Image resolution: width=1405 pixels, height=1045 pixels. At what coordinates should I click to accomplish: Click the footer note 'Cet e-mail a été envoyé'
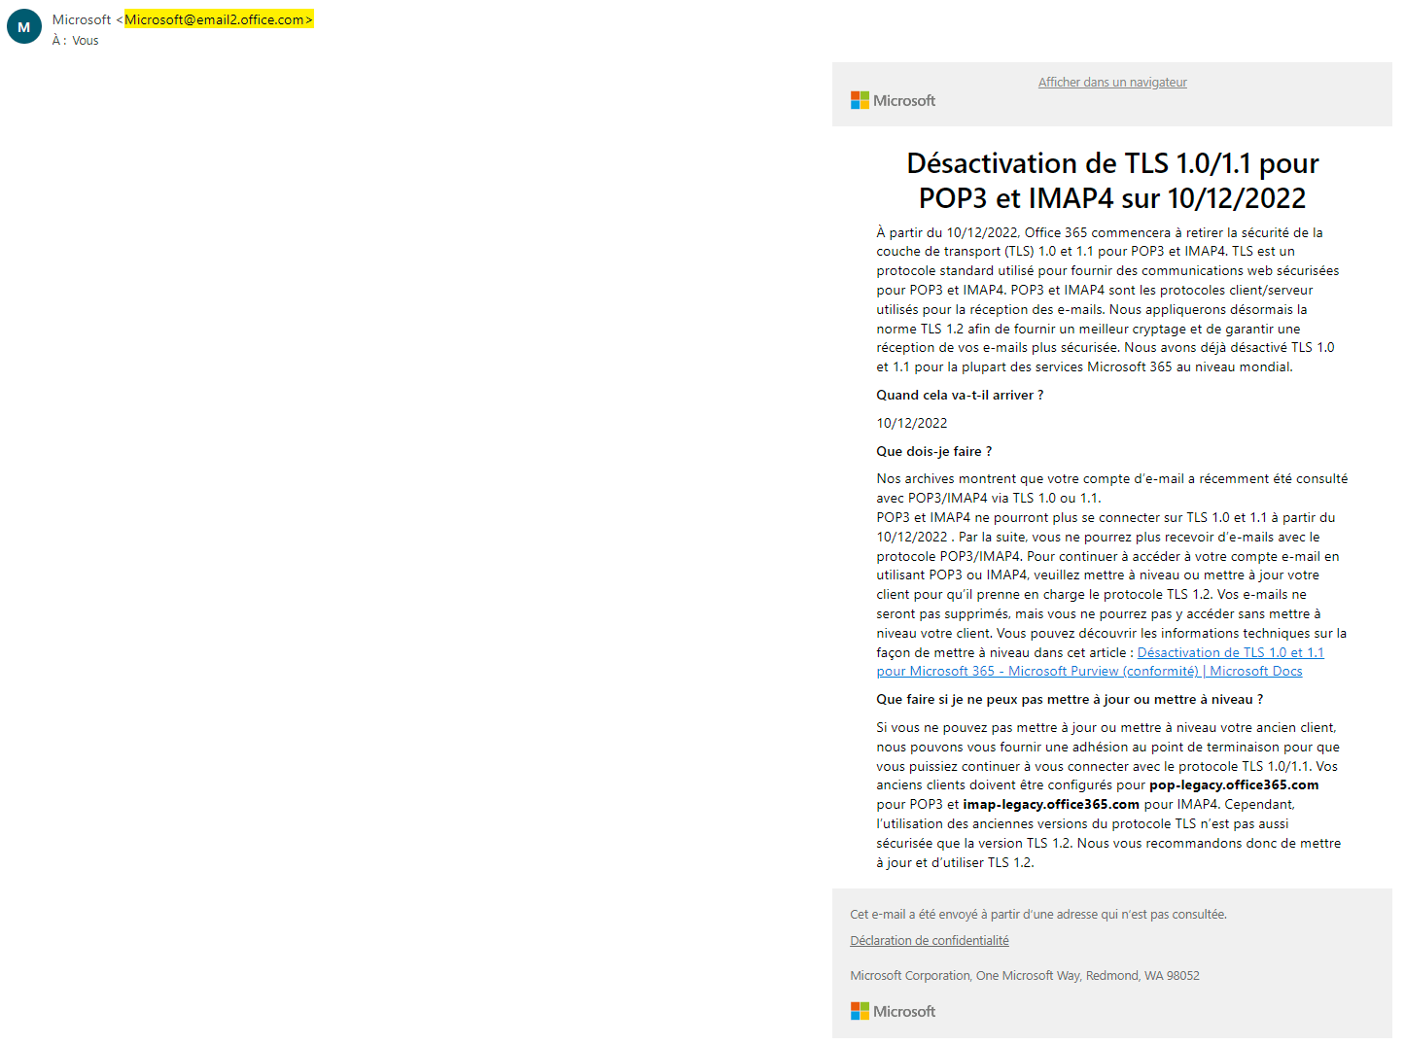1038,914
